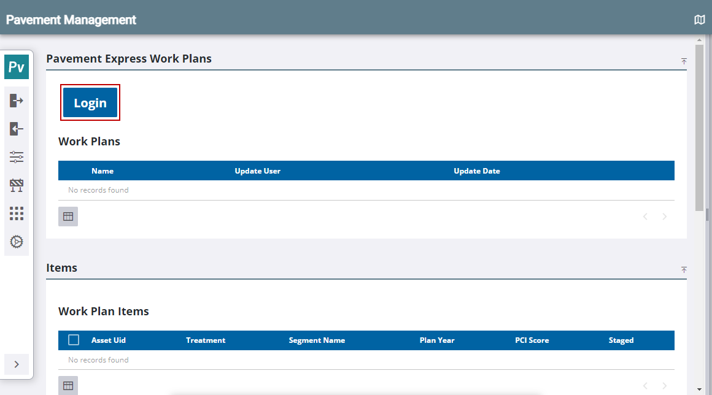Sort by the Update Date column header
This screenshot has width=712, height=395.
[x=477, y=171]
